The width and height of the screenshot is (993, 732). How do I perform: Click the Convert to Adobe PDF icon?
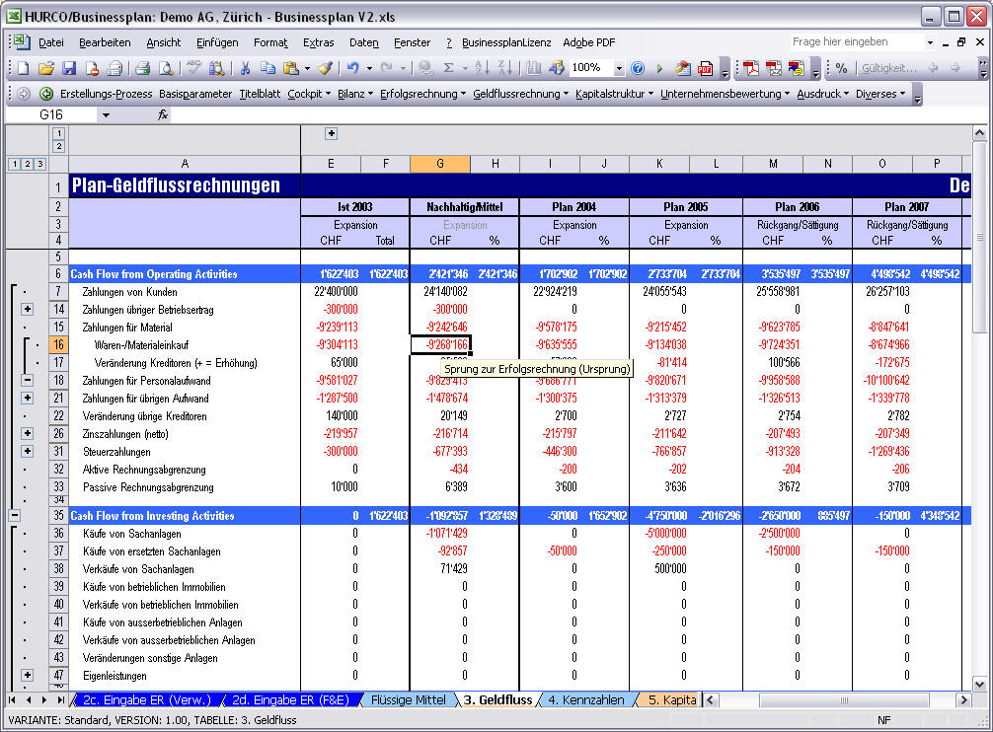(751, 68)
